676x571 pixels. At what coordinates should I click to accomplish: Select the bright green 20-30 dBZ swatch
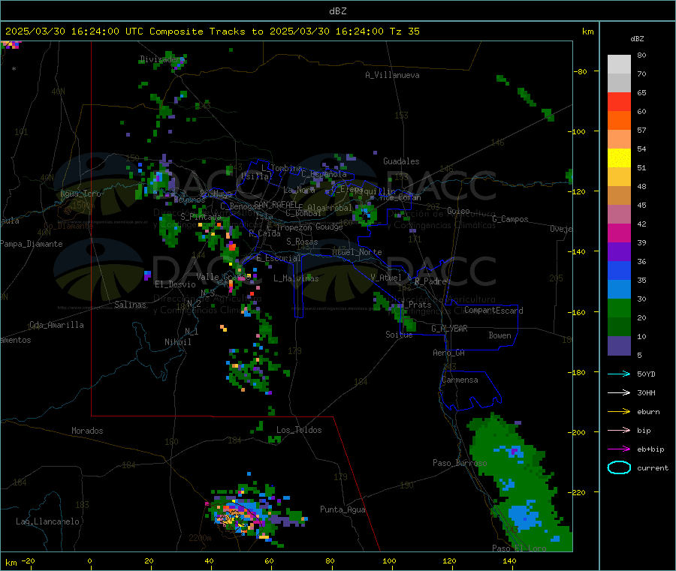[x=619, y=308]
